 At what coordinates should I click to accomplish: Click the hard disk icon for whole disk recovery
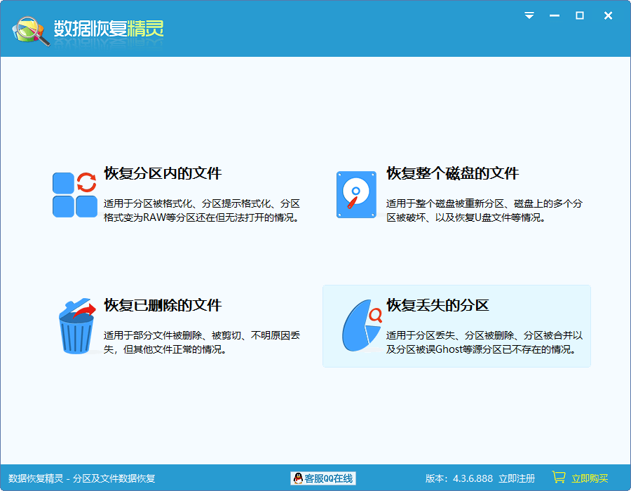pyautogui.click(x=355, y=194)
